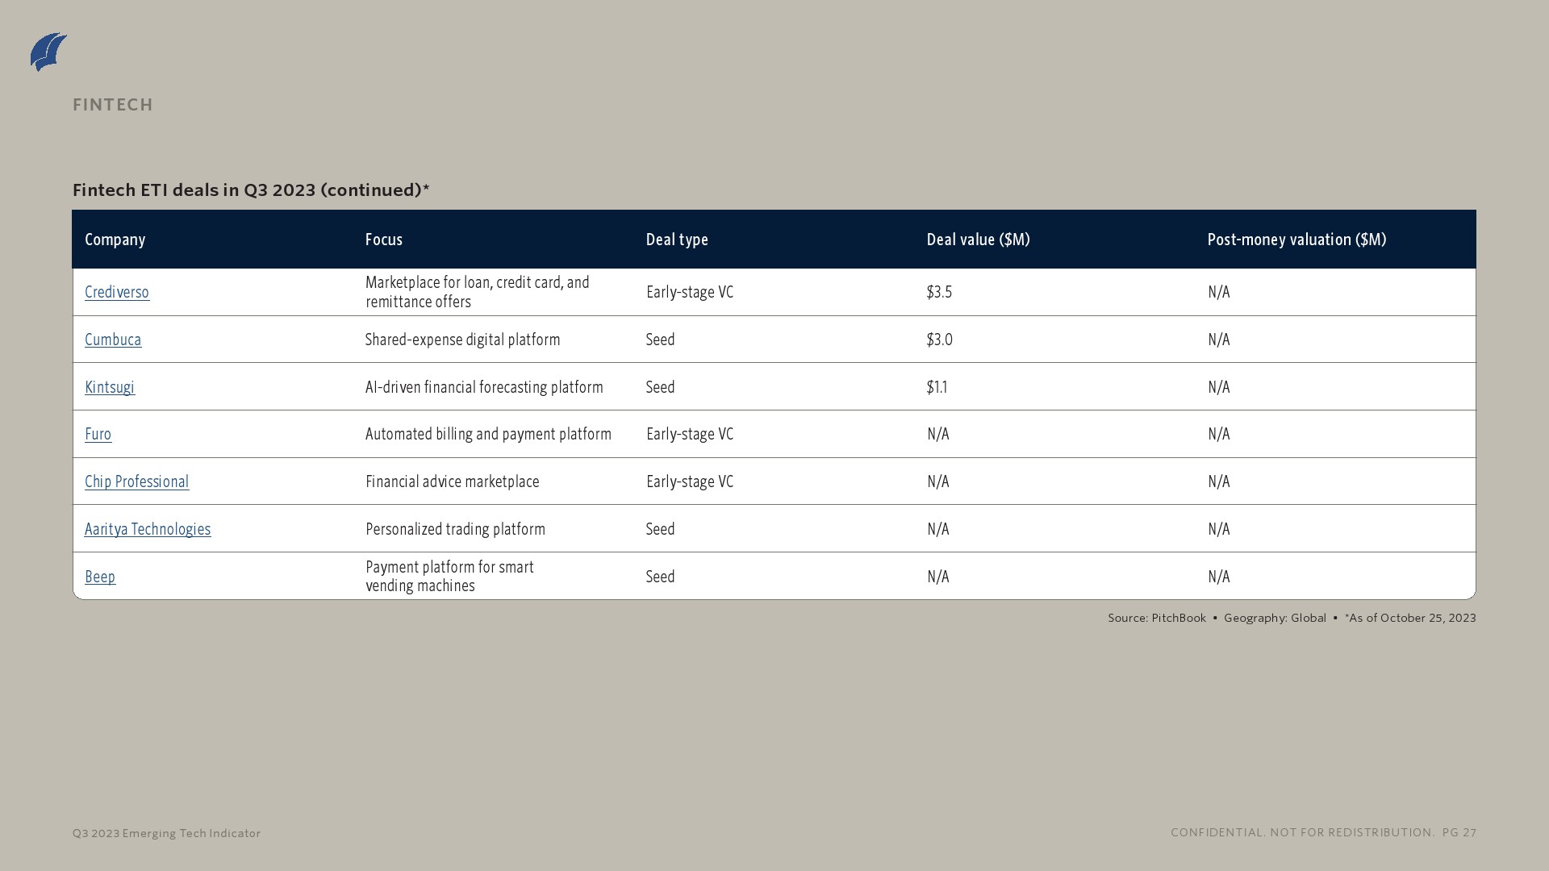
Task: Open the Cumbuca company link
Action: [x=113, y=340]
